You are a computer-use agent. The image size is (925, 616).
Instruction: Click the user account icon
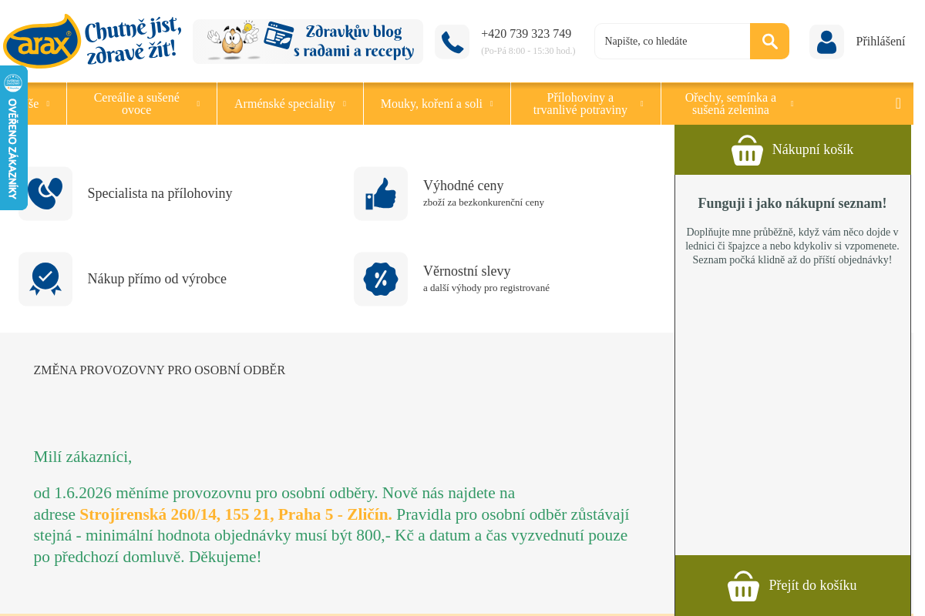826,42
